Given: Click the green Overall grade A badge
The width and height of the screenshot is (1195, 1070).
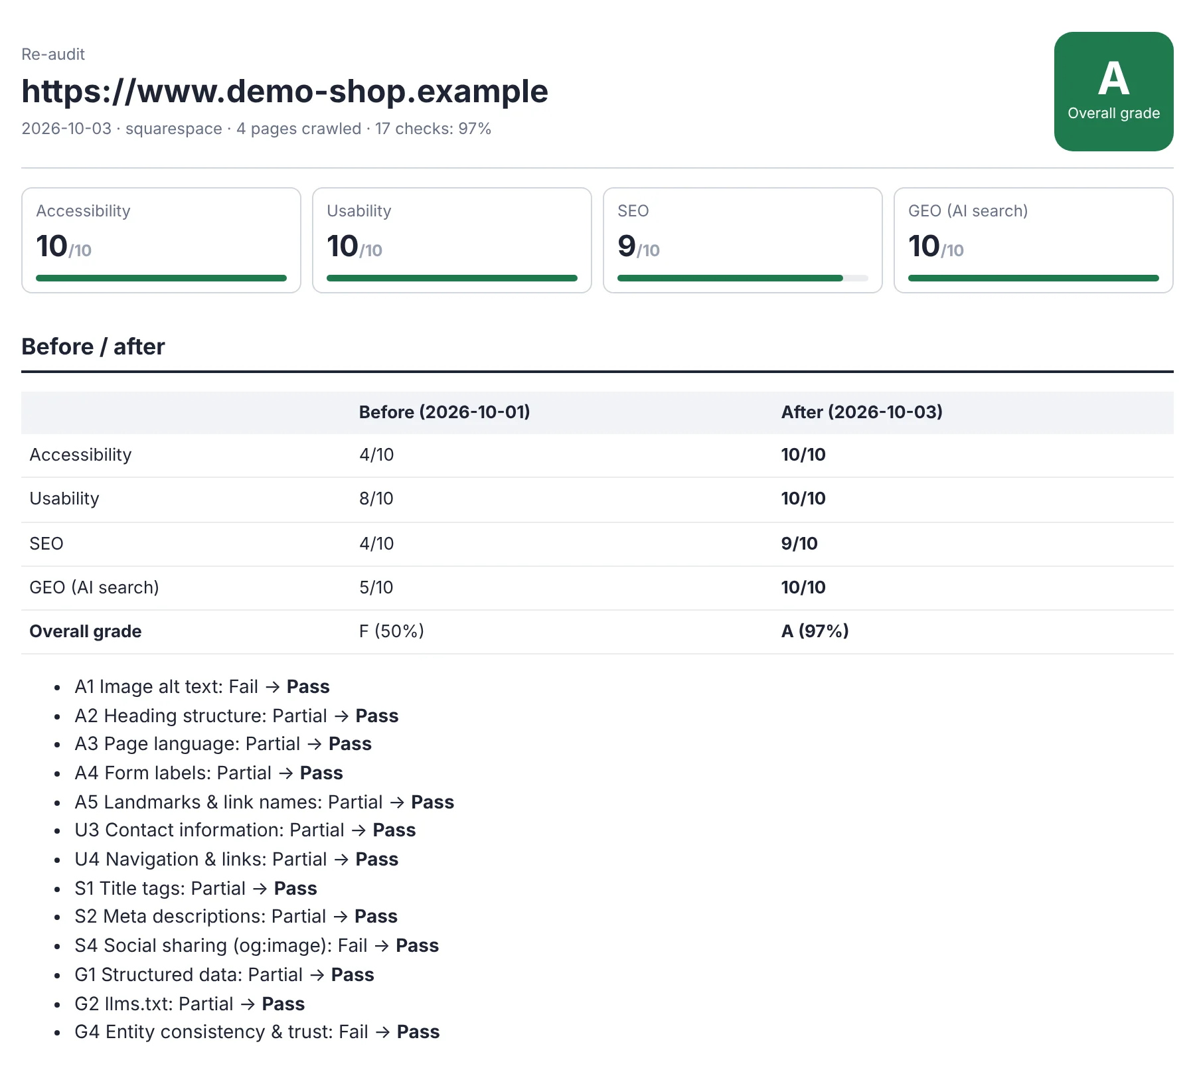Looking at the screenshot, I should tap(1113, 92).
